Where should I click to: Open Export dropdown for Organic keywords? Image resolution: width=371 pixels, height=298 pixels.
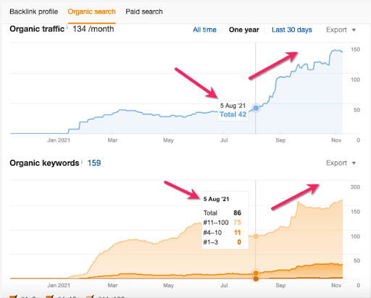[x=341, y=163]
